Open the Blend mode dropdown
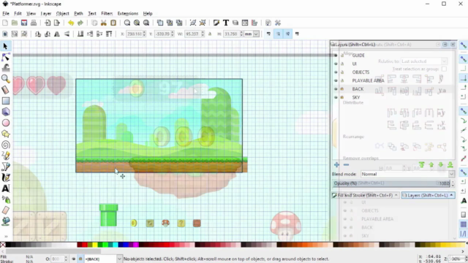This screenshot has width=468, height=263. coord(407,174)
